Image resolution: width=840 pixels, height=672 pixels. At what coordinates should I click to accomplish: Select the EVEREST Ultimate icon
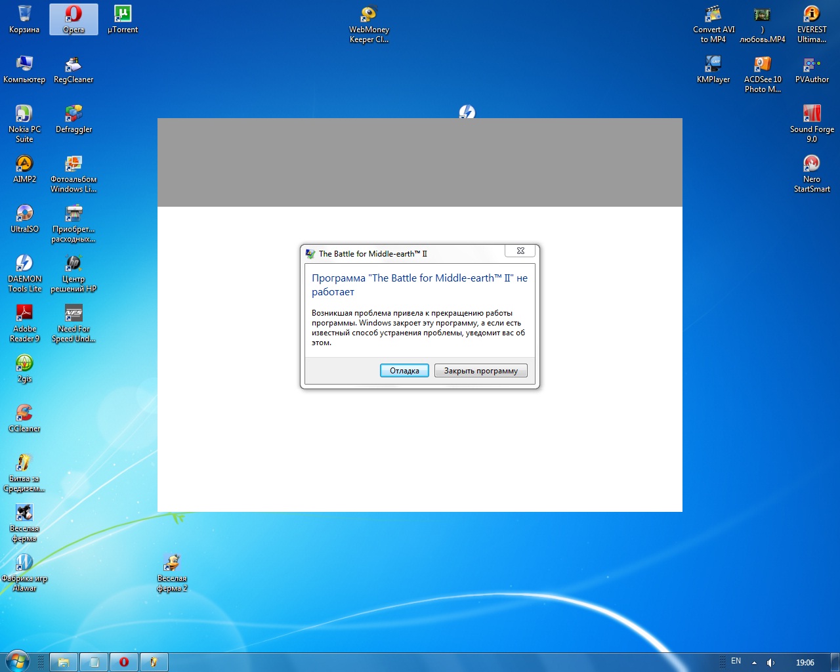[x=812, y=24]
